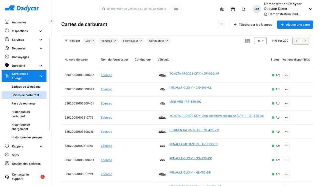This screenshot has width=323, height=186.
Task: Open Historique du carburant
Action: coord(21,114)
